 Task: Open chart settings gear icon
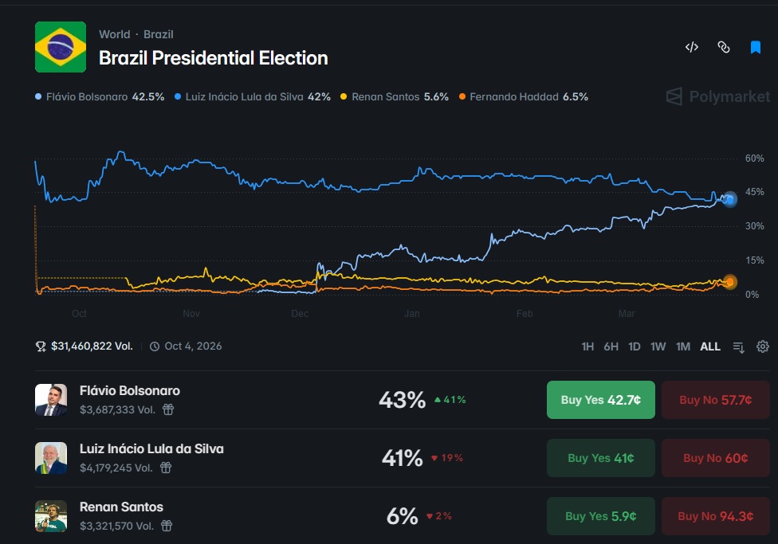pos(763,346)
